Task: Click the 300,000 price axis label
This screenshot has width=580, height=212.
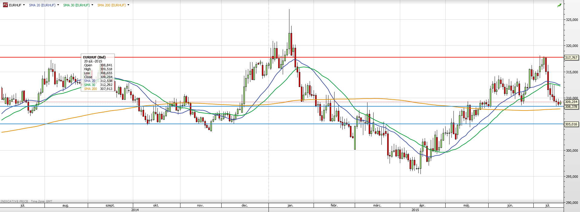Action: click(x=572, y=151)
